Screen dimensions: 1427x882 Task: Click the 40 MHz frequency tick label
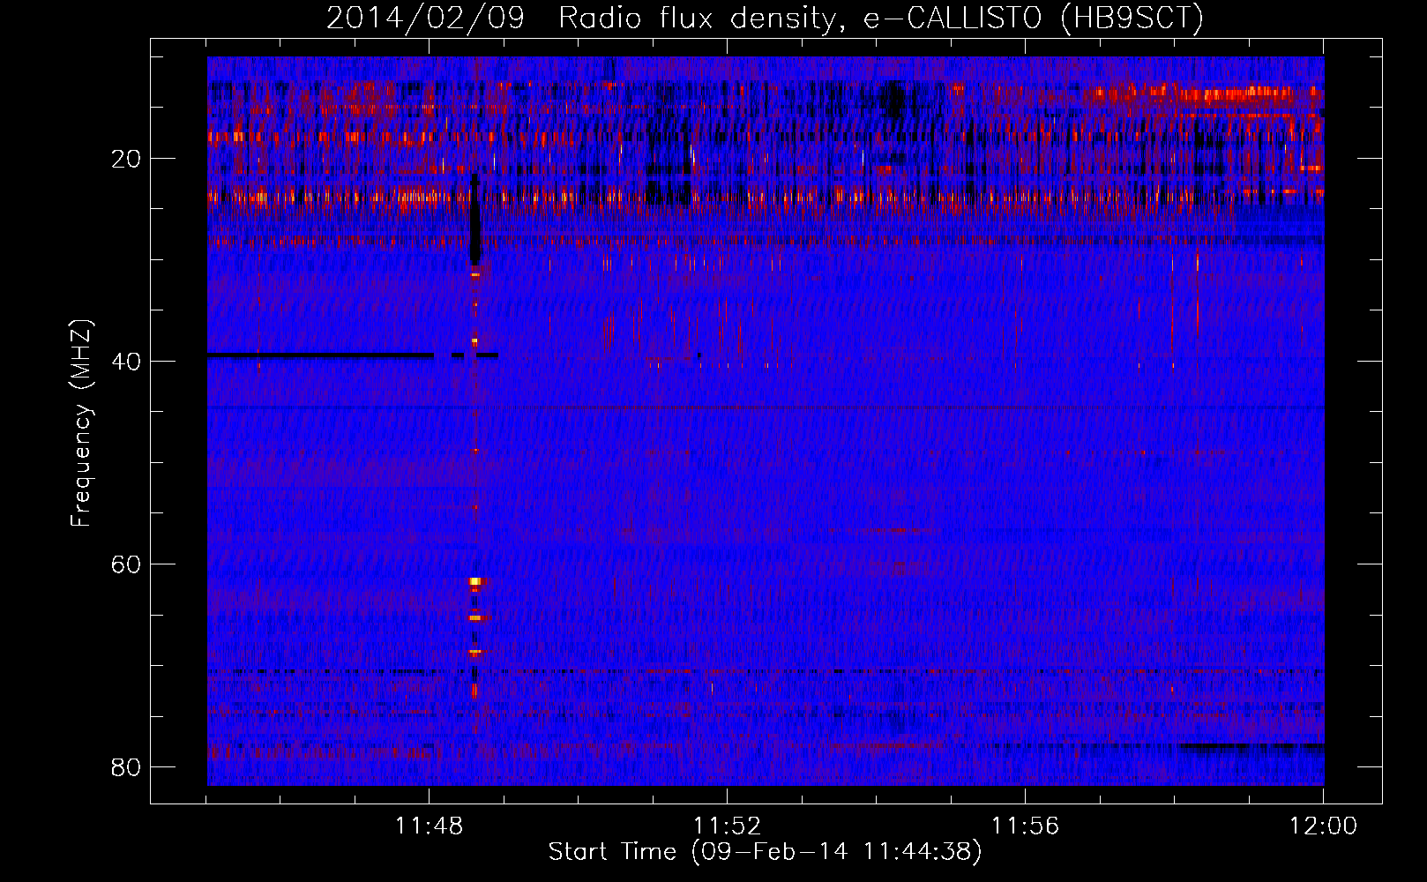126,362
